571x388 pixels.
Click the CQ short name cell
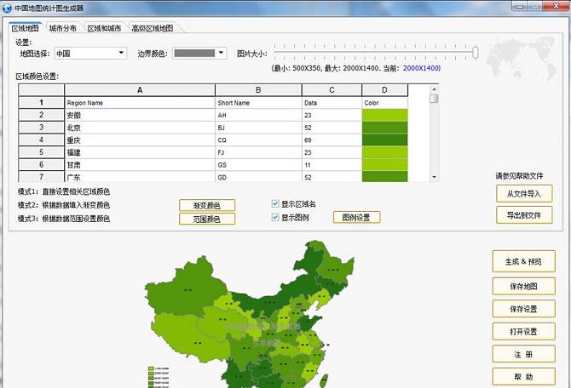(258, 140)
